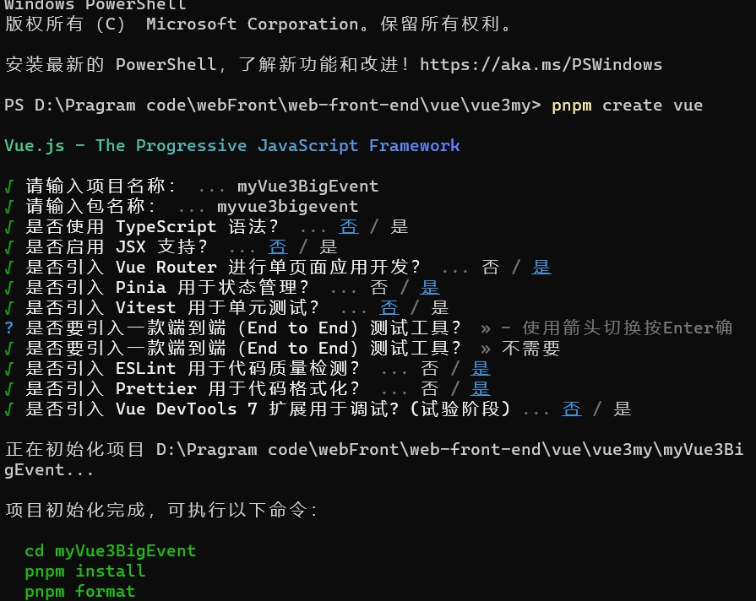
Task: Choose '是' for the TypeScript question
Action: (x=400, y=226)
